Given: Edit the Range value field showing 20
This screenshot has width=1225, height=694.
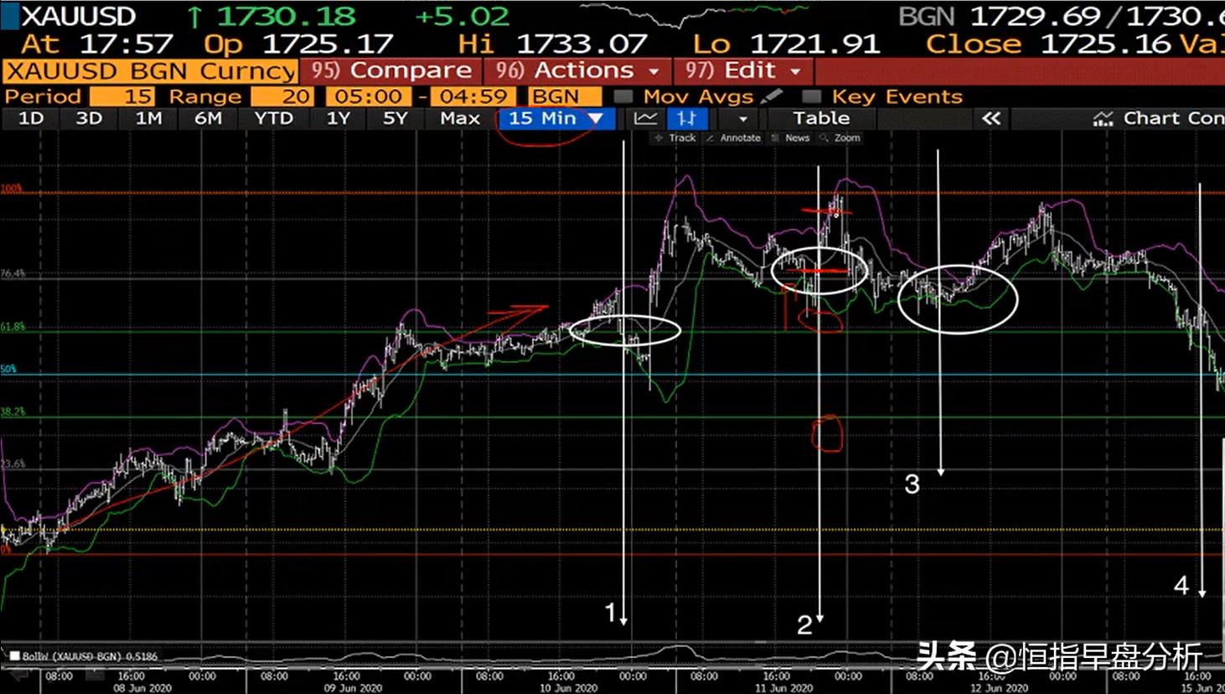Looking at the screenshot, I should (282, 96).
